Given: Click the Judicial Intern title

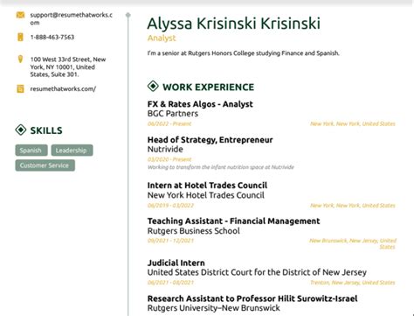Looking at the screenshot, I should pyautogui.click(x=176, y=263).
